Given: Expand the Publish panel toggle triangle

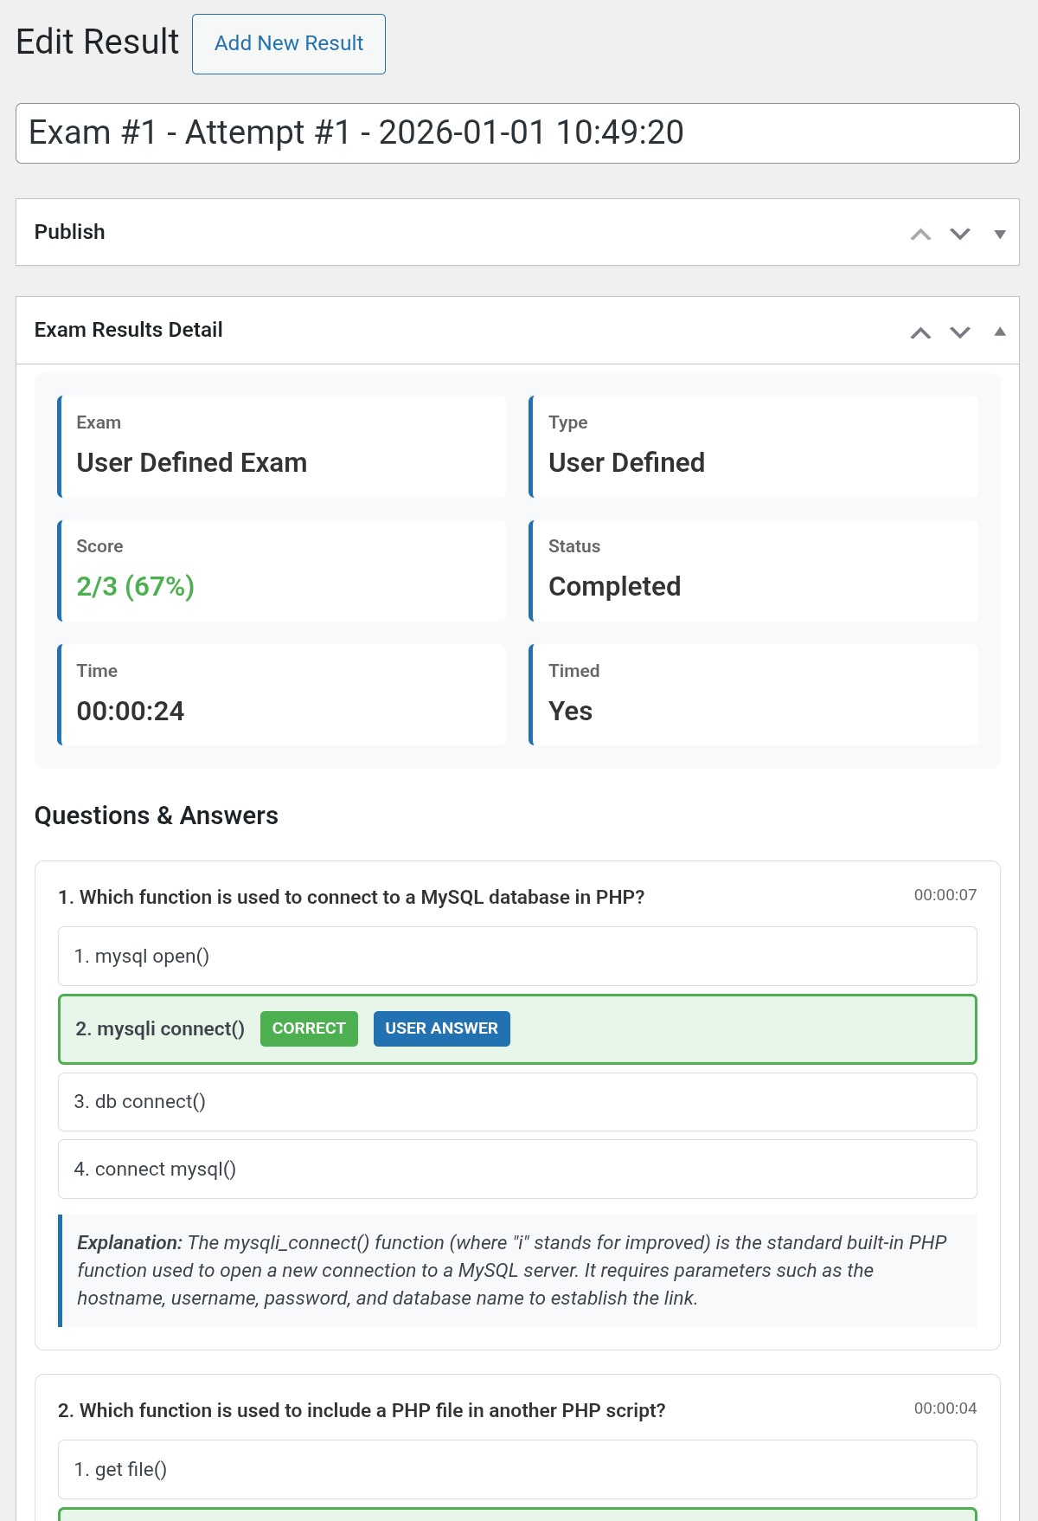Looking at the screenshot, I should 1000,234.
